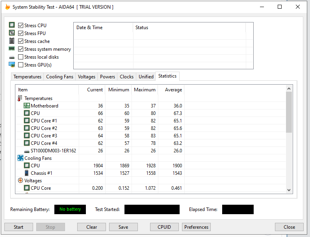310x237 pixels.
Task: Switch to the Temperatures tab
Action: [27, 77]
